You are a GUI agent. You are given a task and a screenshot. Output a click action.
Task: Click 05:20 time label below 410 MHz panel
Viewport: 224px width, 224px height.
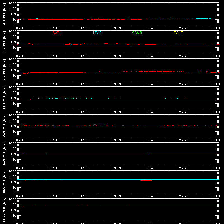[85, 56]
